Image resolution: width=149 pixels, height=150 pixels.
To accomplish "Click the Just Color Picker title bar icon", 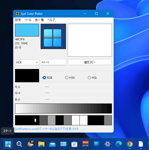I will [x=17, y=13].
